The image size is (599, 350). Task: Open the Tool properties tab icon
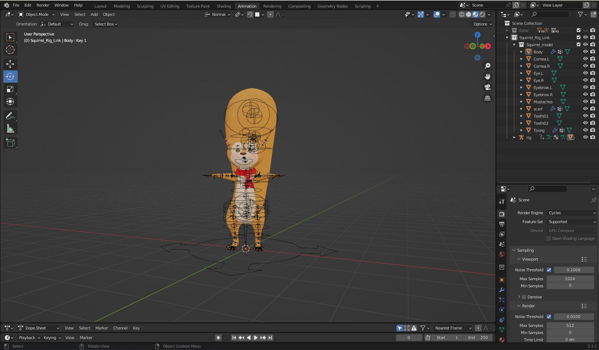[x=502, y=201]
